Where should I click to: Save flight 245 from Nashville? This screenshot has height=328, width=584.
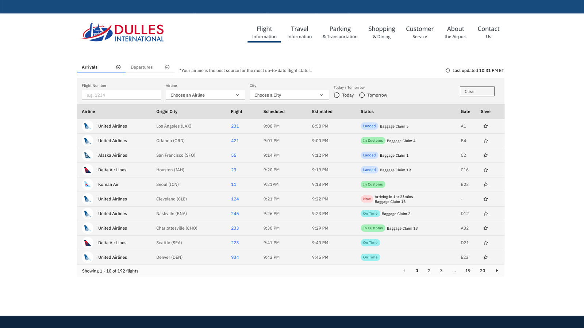(x=486, y=214)
